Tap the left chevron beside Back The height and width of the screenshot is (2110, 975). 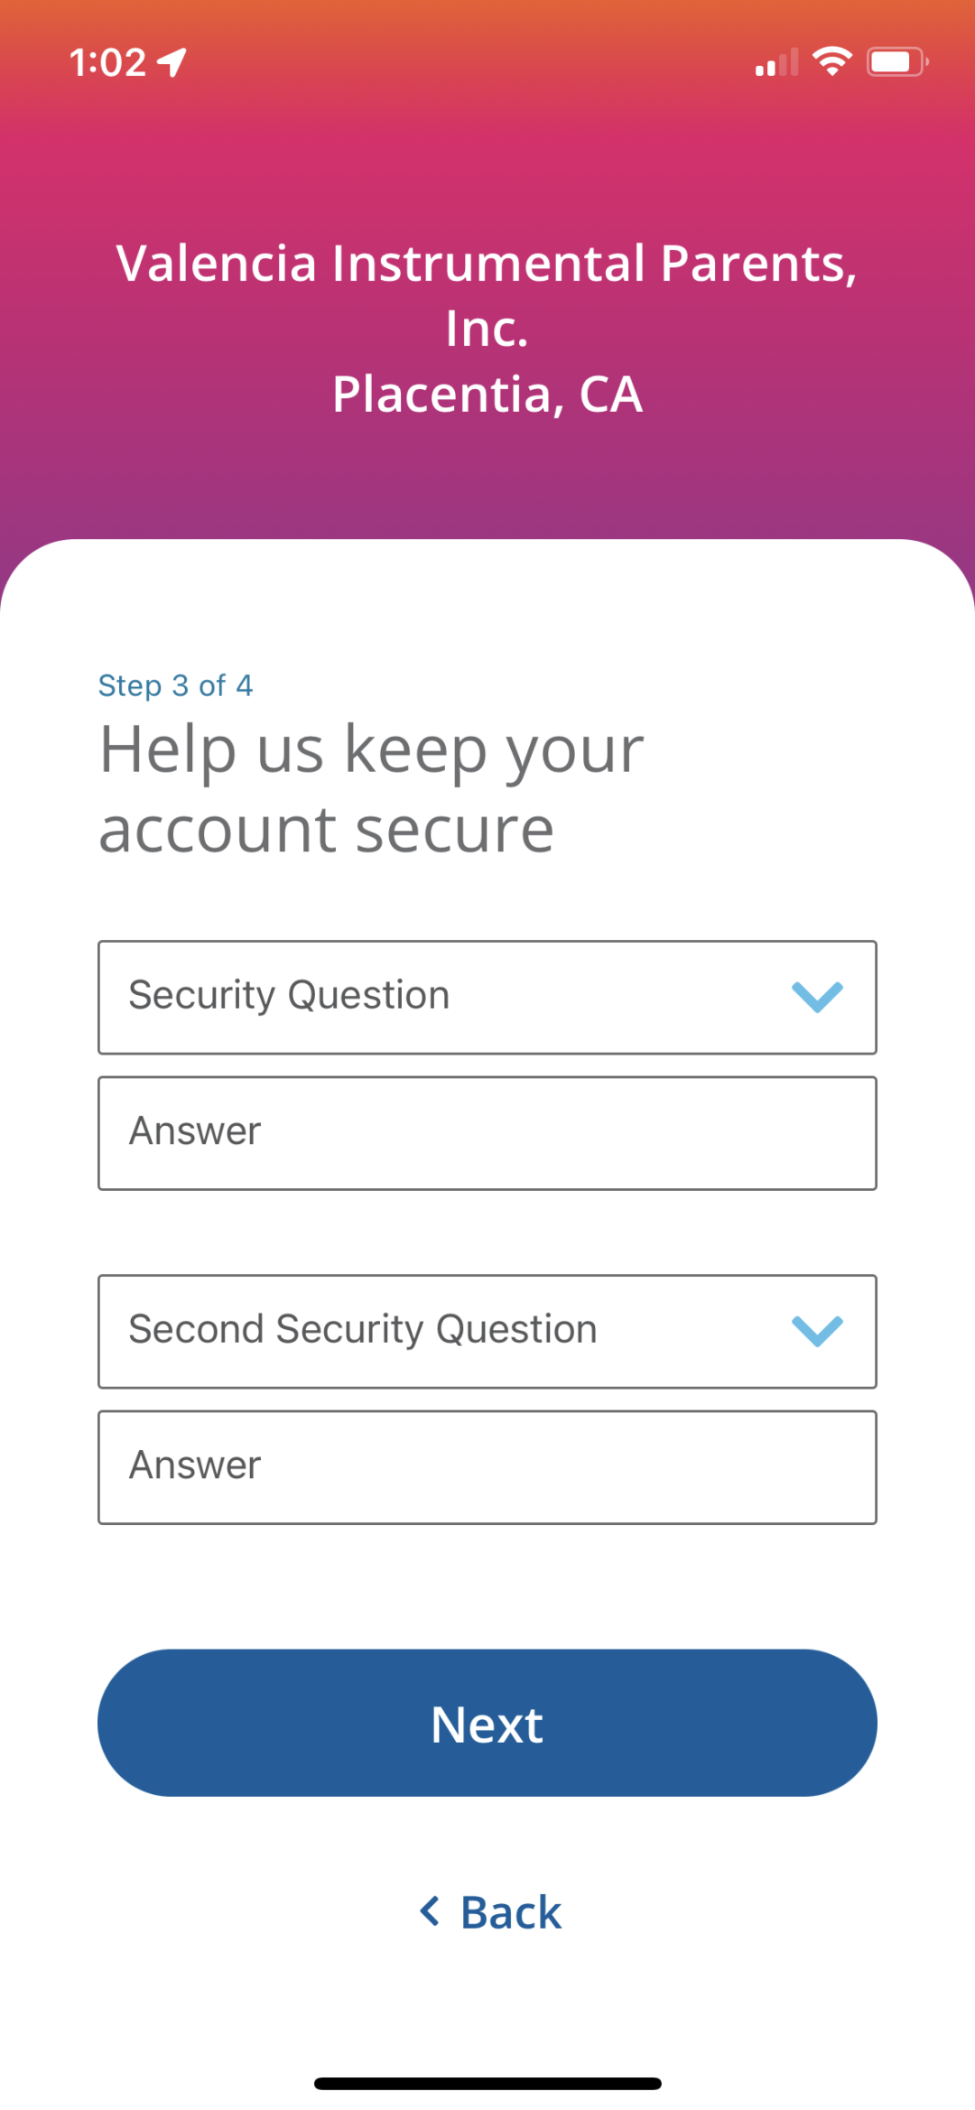(431, 1911)
